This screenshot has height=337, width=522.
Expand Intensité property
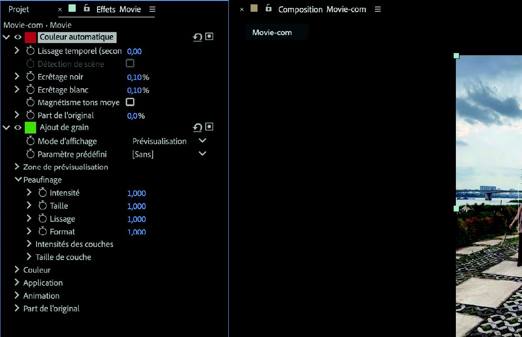click(29, 192)
